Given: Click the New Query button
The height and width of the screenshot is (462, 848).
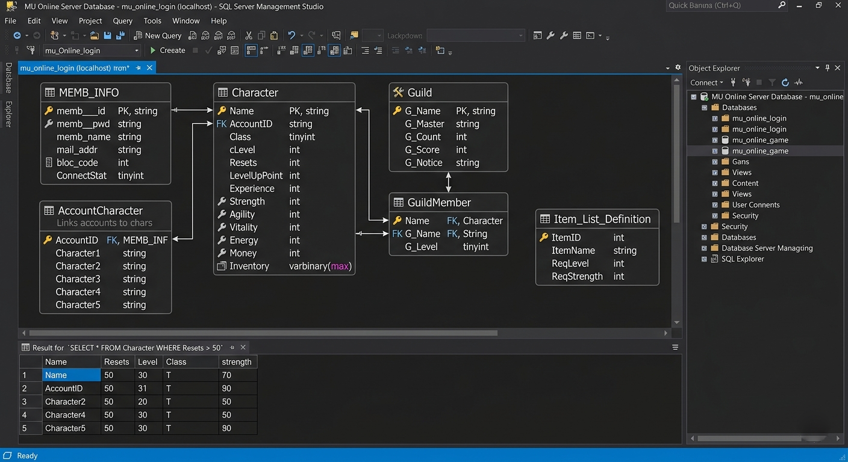Looking at the screenshot, I should [x=157, y=35].
